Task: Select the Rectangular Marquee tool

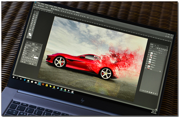Action: click(x=37, y=13)
